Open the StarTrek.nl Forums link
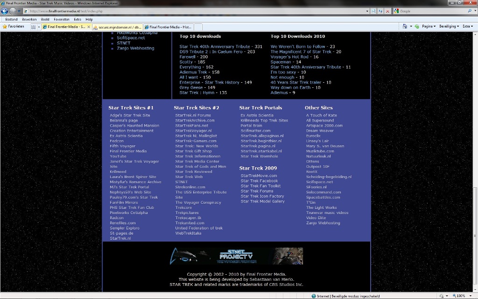Viewport: 478px width, 299px height. [193, 115]
